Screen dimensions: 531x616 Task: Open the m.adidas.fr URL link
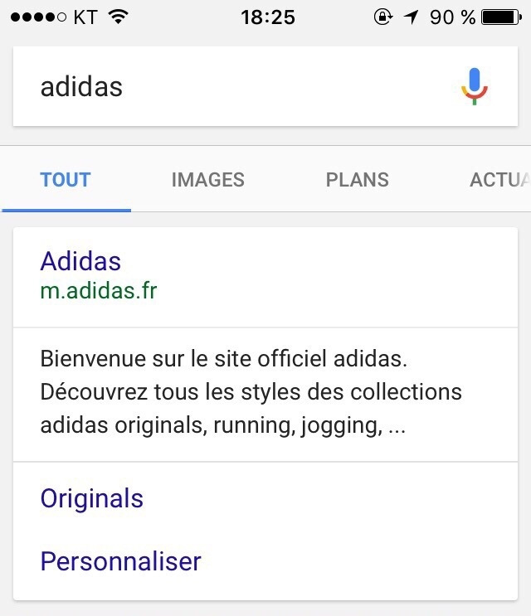coord(99,291)
